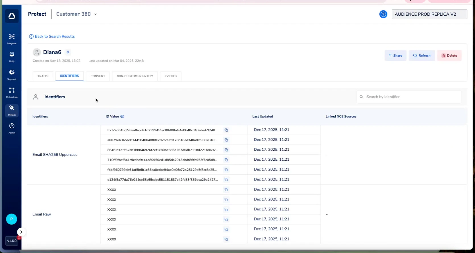Select the IDENTIFIERS tab
Viewport: 475px width, 253px height.
pos(69,76)
